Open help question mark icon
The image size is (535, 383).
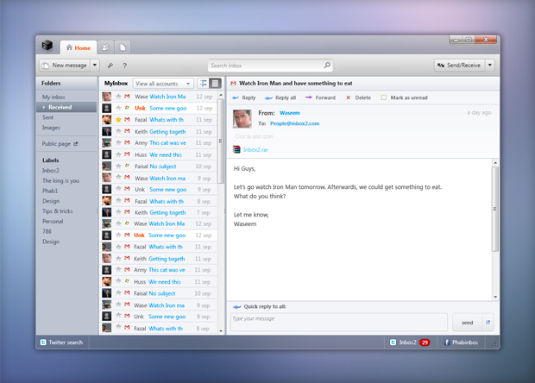(x=124, y=66)
